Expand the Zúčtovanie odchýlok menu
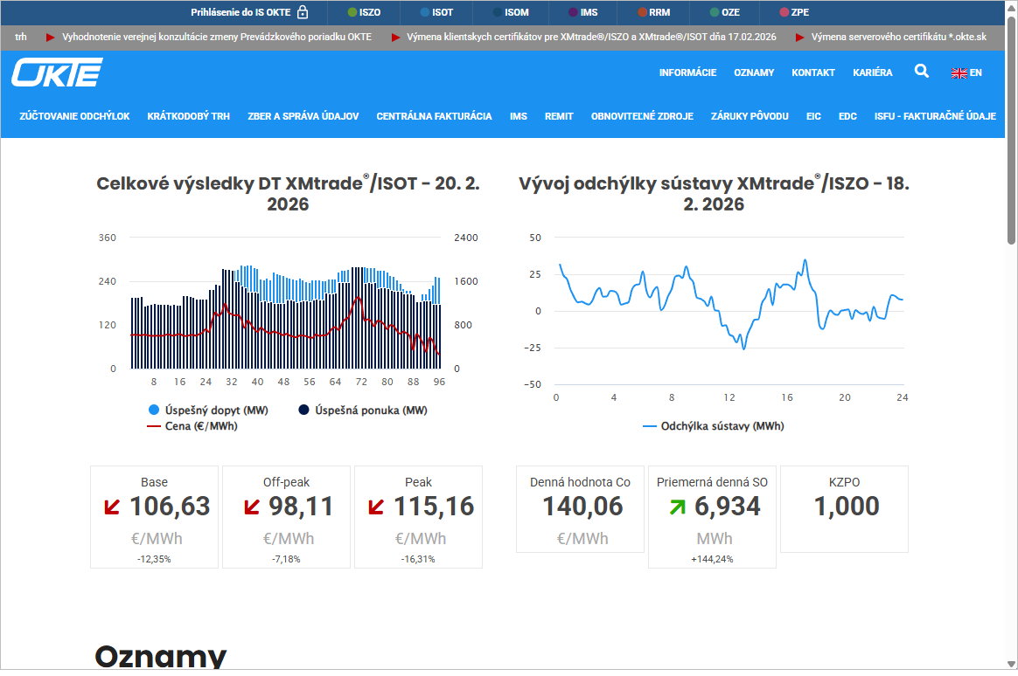The image size is (1018, 676). coord(74,116)
